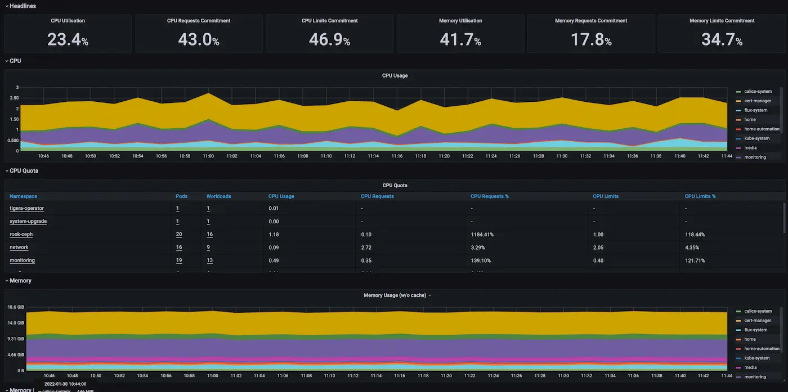Click media color icon in Memory Usage legend
788x392 pixels.
(x=738, y=368)
